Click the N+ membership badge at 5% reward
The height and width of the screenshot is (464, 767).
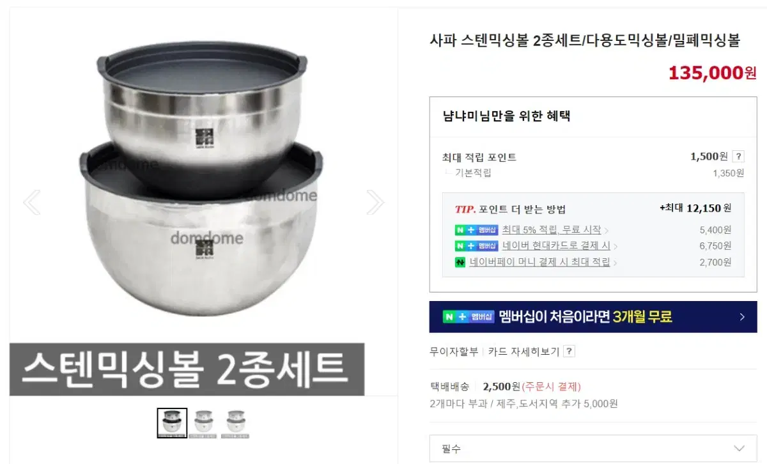point(476,230)
